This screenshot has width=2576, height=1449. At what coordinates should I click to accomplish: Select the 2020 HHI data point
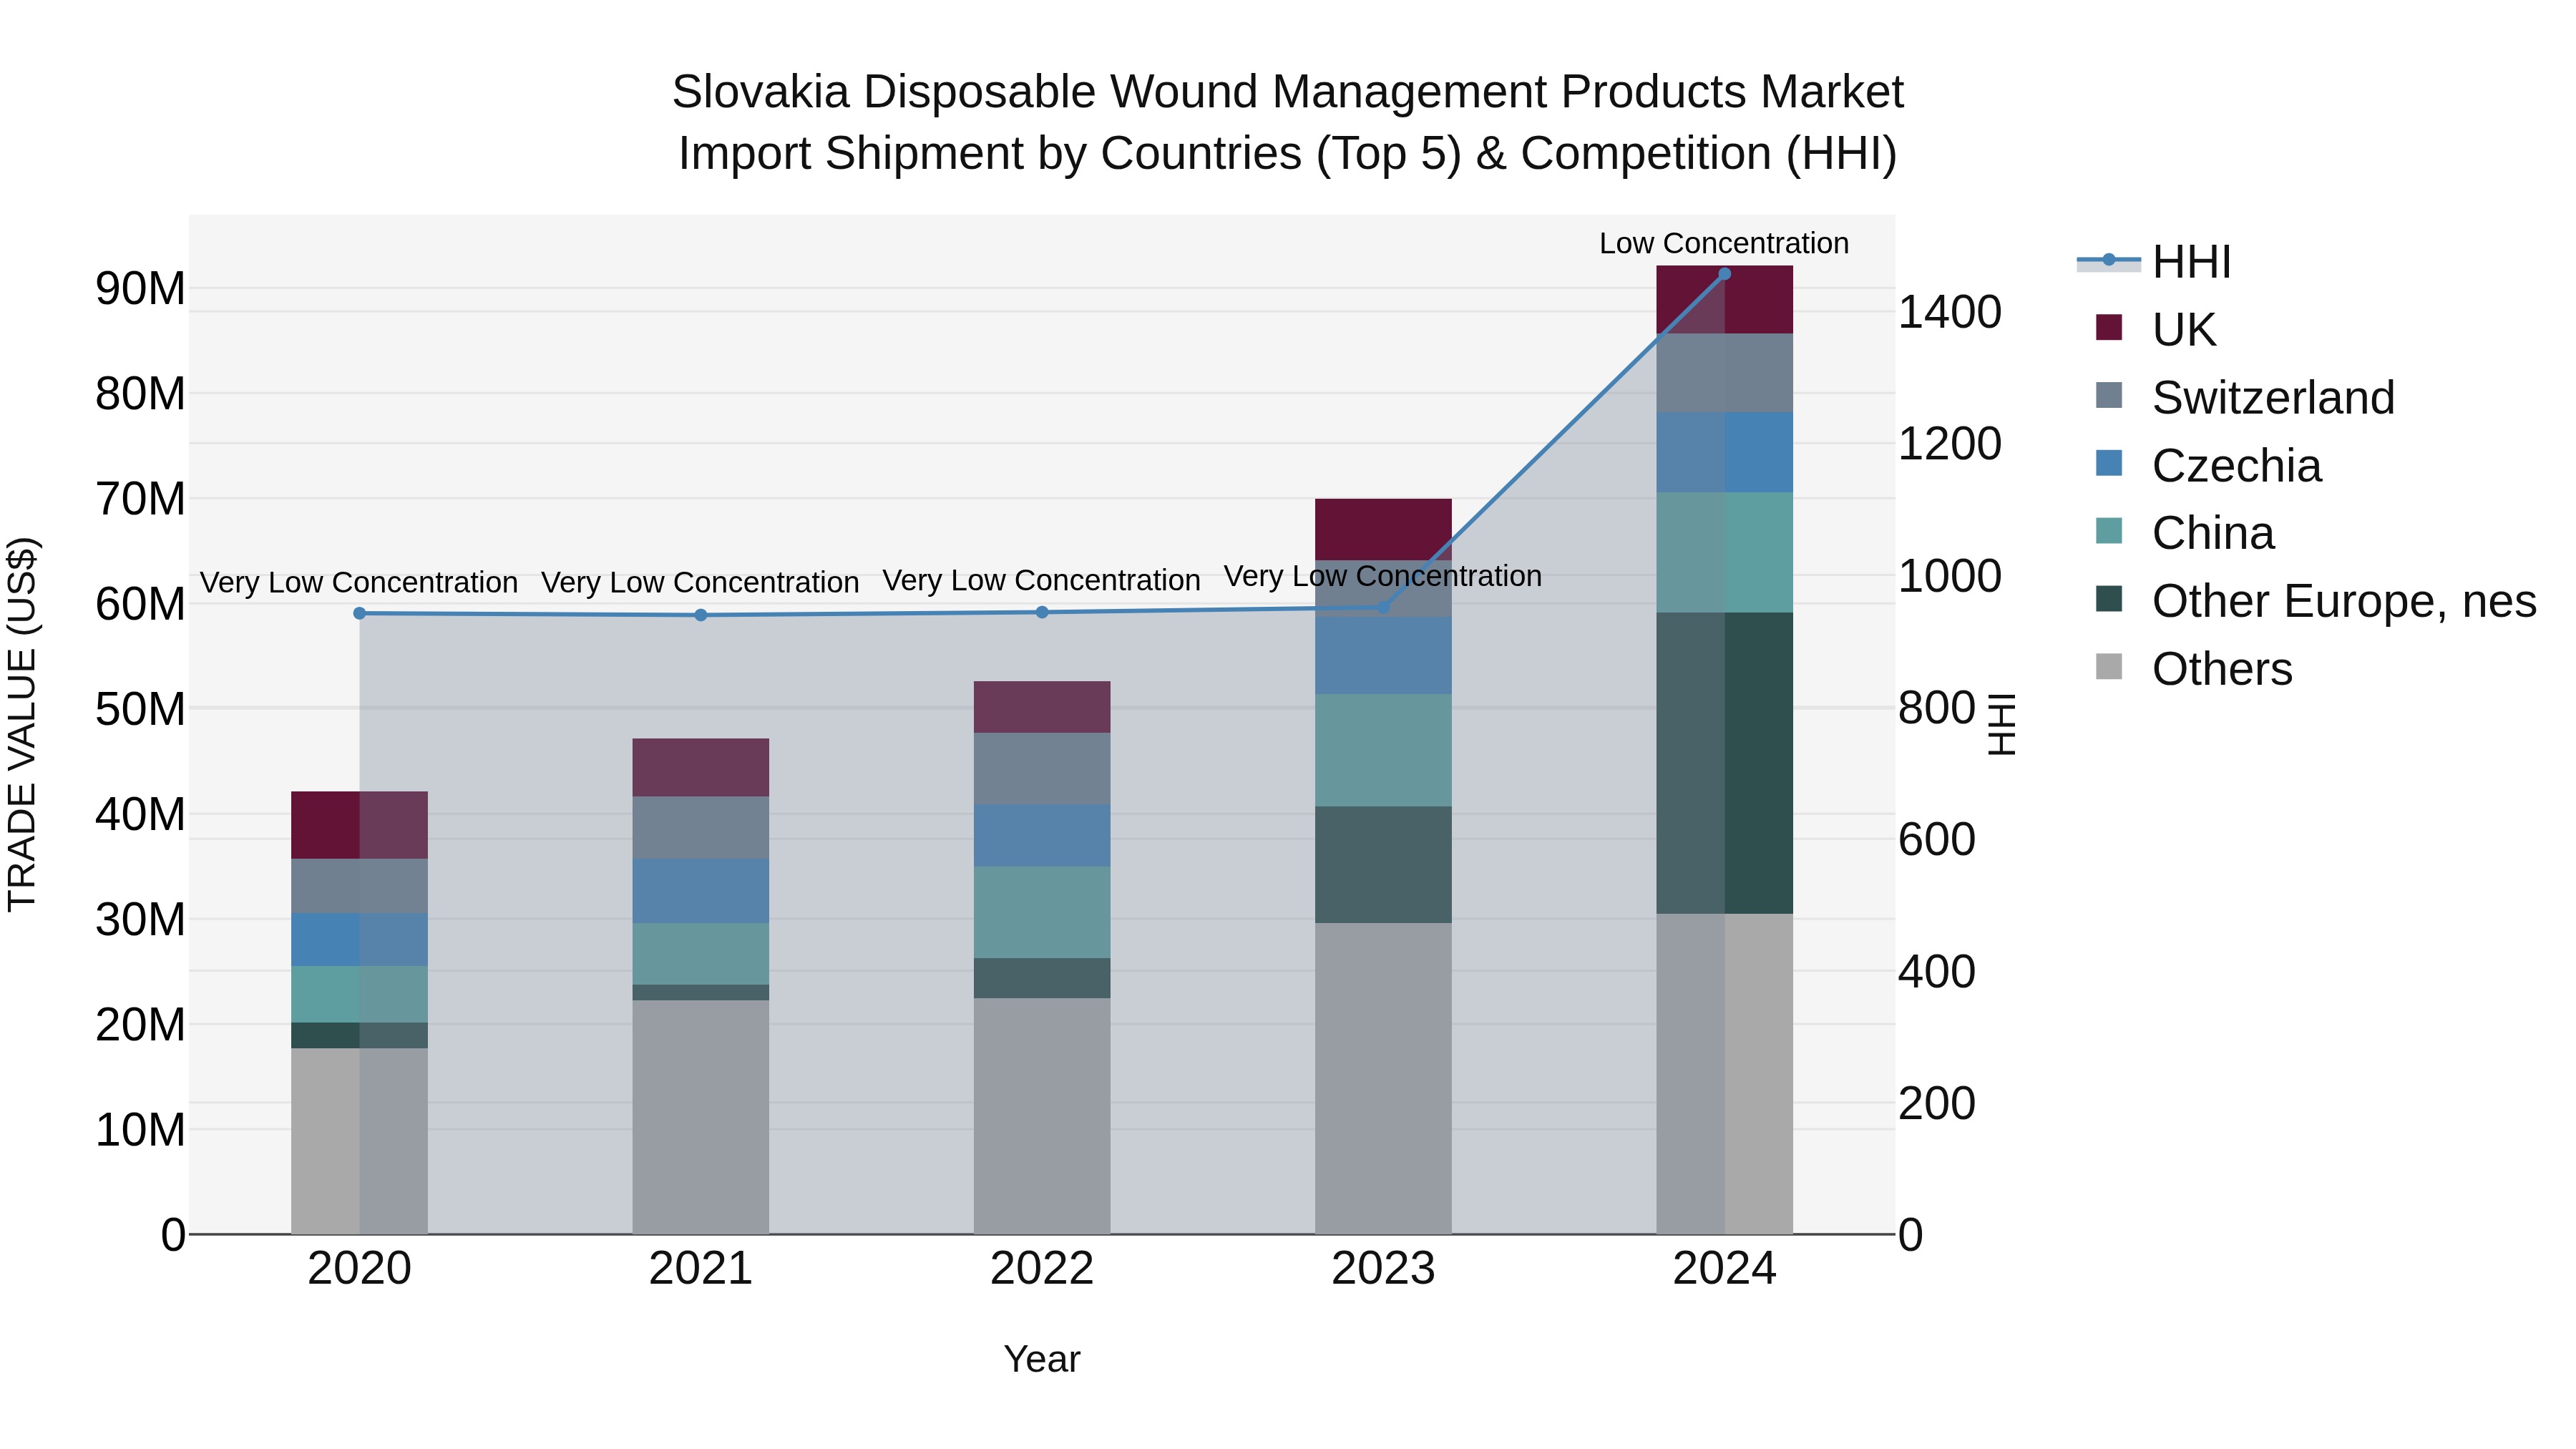[360, 613]
